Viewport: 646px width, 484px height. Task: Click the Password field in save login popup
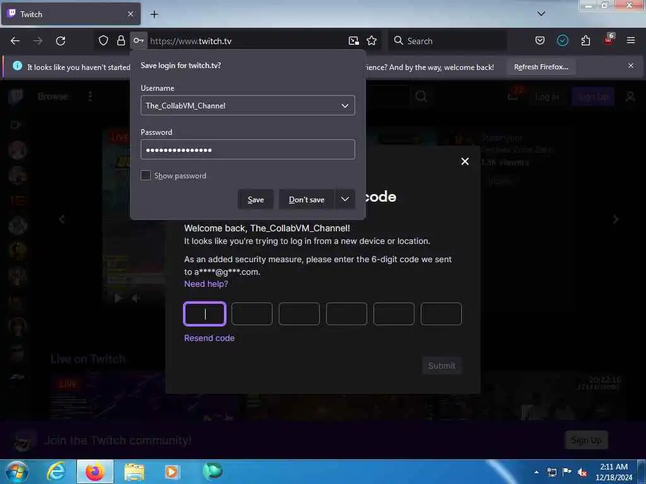click(247, 149)
